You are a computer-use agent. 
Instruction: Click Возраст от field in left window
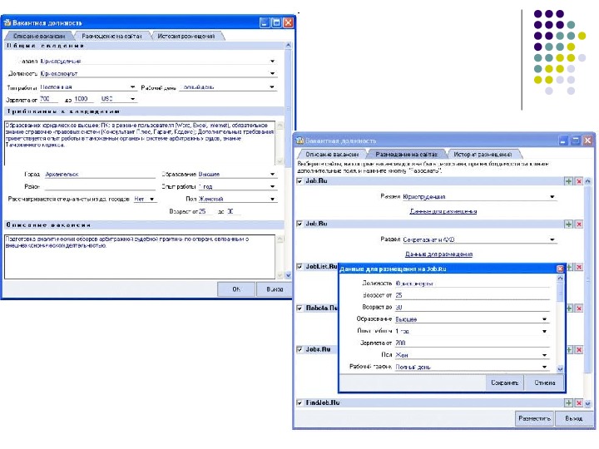(205, 211)
